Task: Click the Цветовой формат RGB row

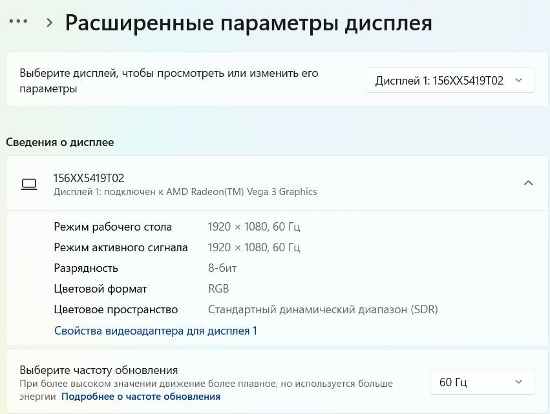Action: click(x=100, y=289)
